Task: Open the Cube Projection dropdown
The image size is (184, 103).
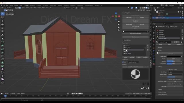Action: pyautogui.click(x=133, y=62)
